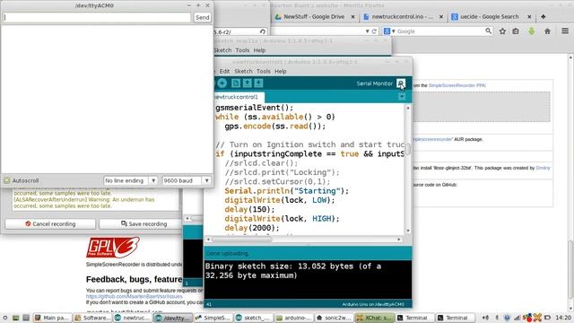
Task: Open the bookmarks list icon in Firefox
Action: pyautogui.click(x=516, y=31)
